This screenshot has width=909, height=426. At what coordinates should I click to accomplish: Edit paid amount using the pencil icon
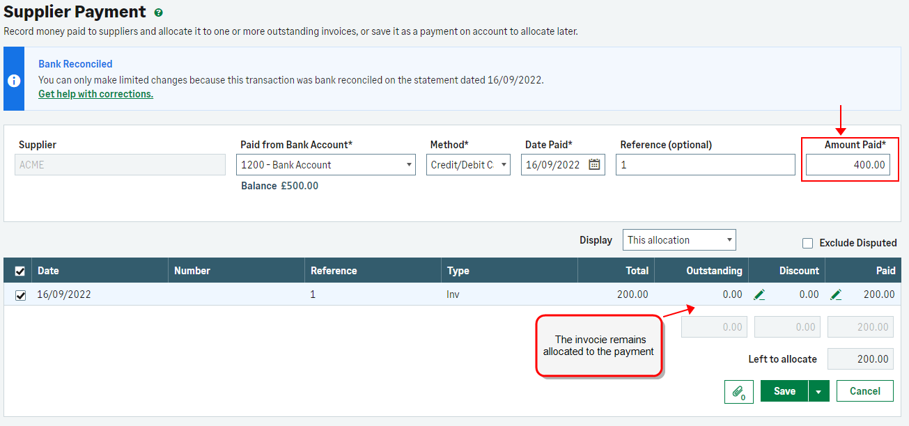coord(836,294)
